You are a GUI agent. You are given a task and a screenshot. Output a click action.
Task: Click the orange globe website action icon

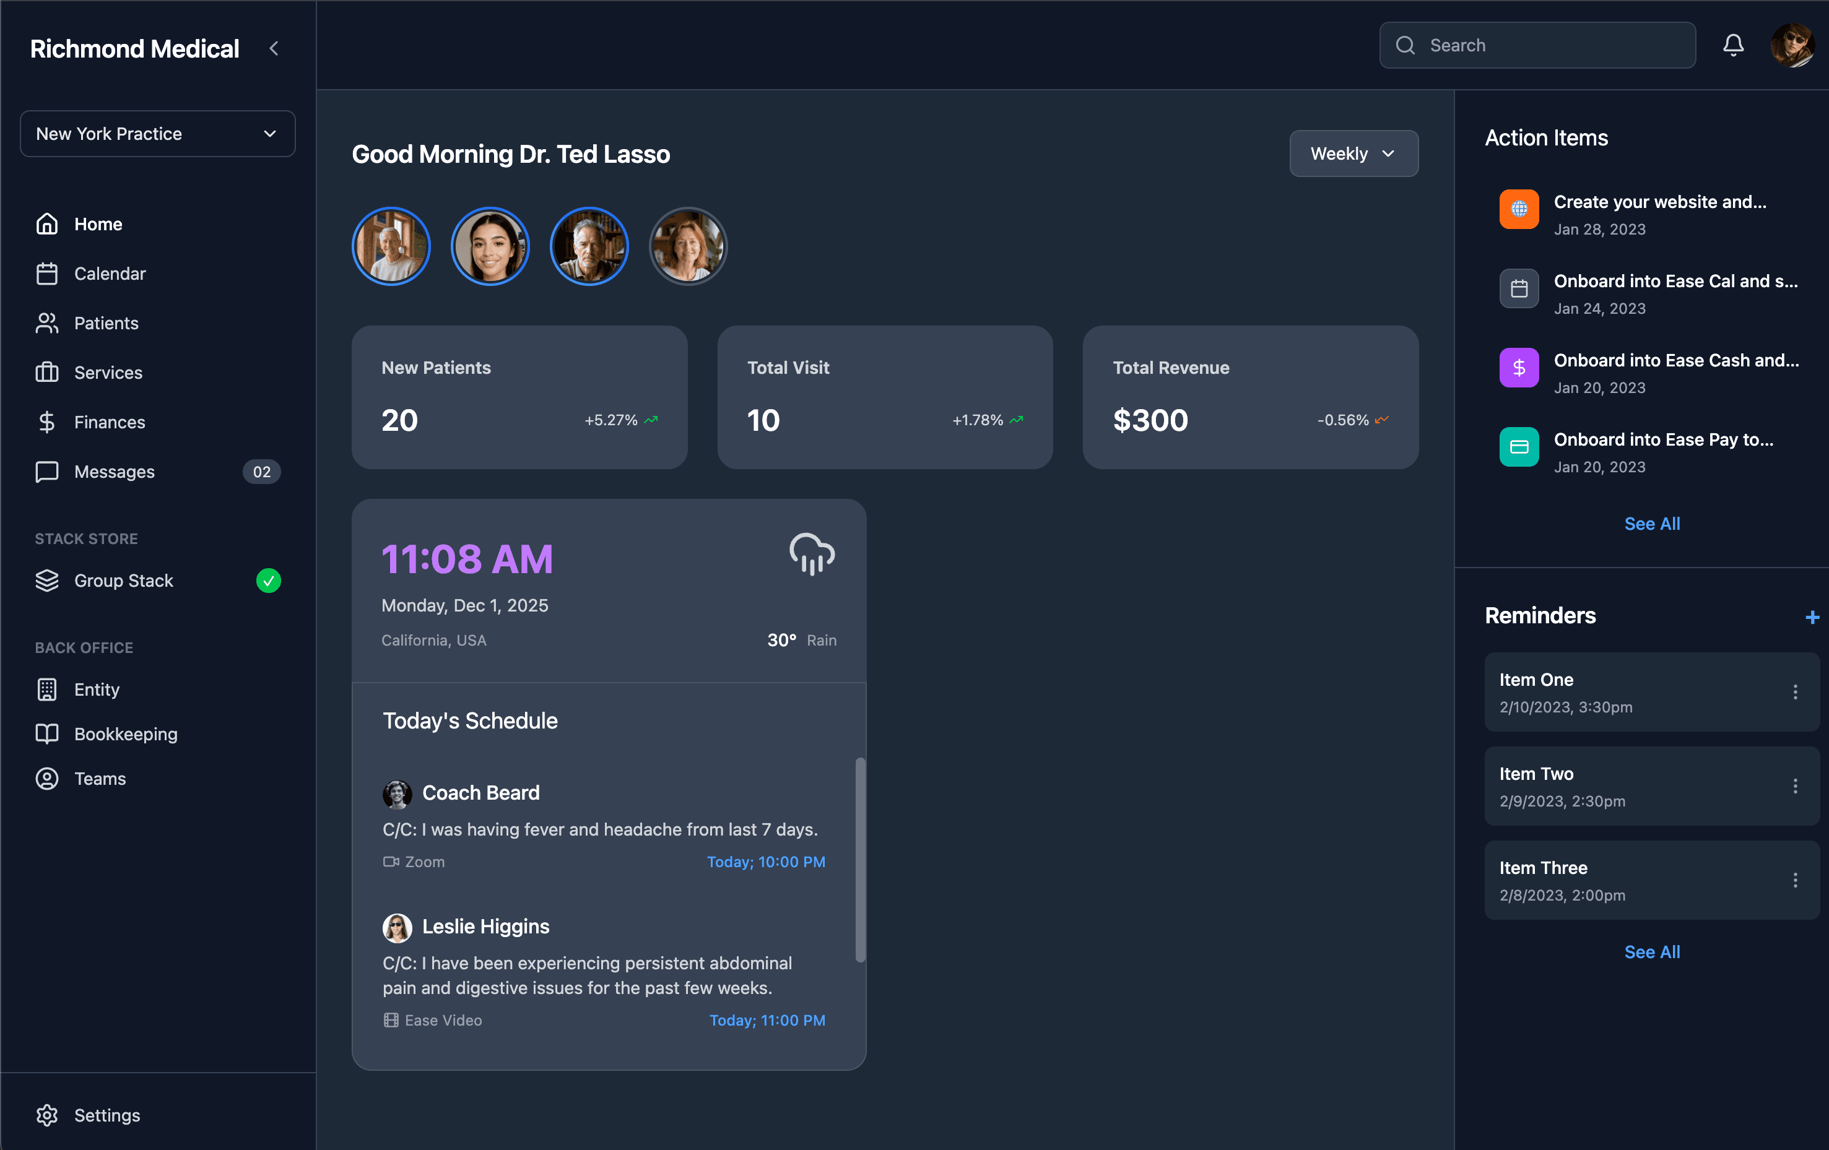click(x=1518, y=209)
